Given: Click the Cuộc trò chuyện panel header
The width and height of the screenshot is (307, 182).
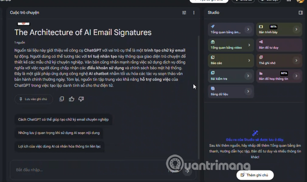Looking at the screenshot, I should click(25, 13).
